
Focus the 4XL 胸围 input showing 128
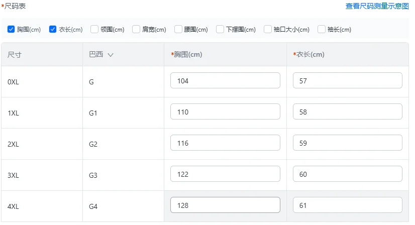(225, 205)
